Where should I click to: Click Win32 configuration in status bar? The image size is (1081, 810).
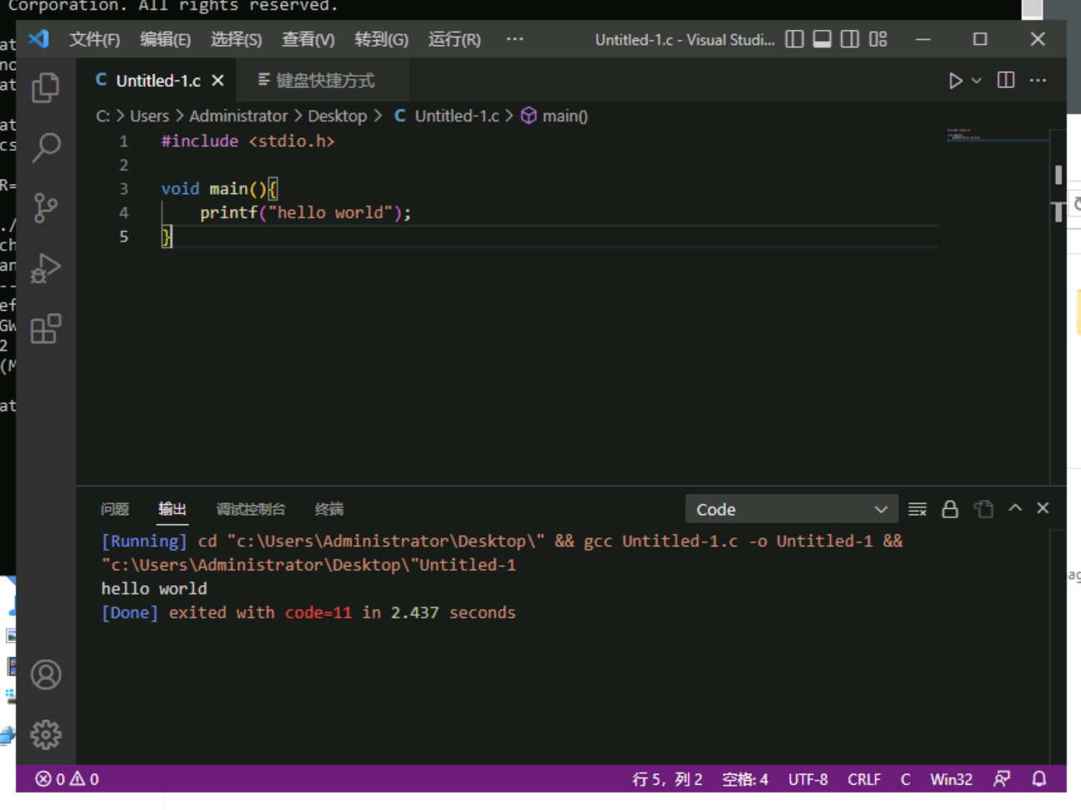point(951,779)
